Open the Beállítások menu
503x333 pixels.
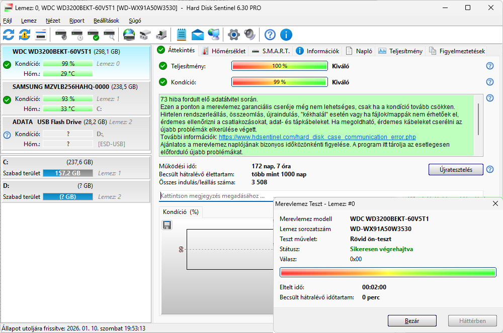[x=106, y=21]
